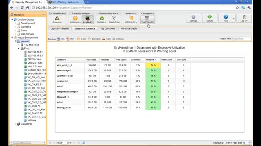
Task: Bookmark this page with the star
Action: (x=237, y=8)
